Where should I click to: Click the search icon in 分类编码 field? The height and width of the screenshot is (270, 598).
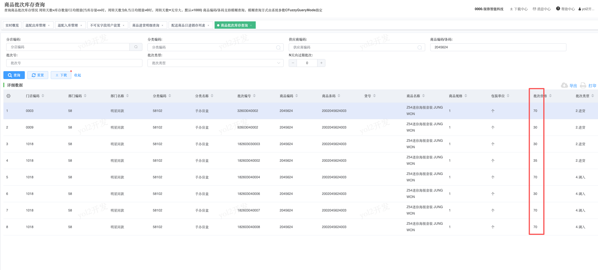278,48
